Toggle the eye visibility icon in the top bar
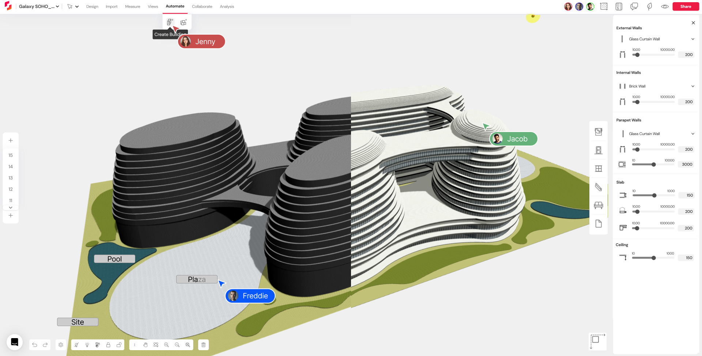Screen dimensions: 702x356 (x=665, y=7)
